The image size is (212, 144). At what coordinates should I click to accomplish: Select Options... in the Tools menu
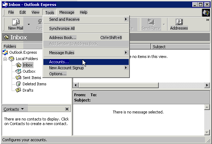(x=57, y=74)
